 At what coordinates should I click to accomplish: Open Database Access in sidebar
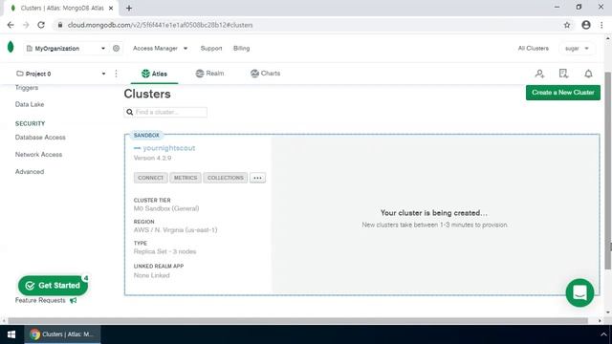(x=40, y=138)
